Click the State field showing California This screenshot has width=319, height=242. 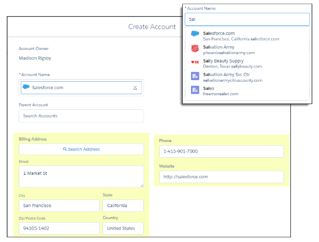[x=123, y=206]
